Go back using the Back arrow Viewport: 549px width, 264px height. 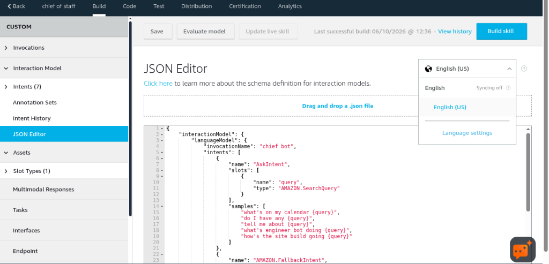[16, 6]
